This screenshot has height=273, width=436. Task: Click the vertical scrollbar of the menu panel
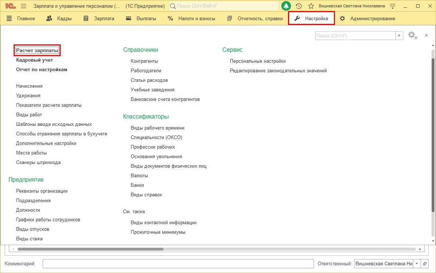[x=433, y=131]
